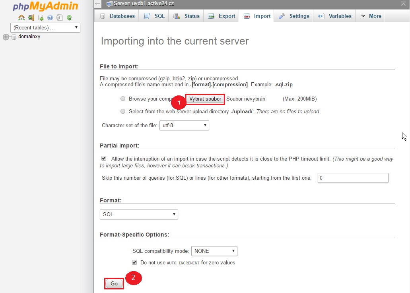Uncheck 'Allow the interruption of an import'

[x=104, y=158]
